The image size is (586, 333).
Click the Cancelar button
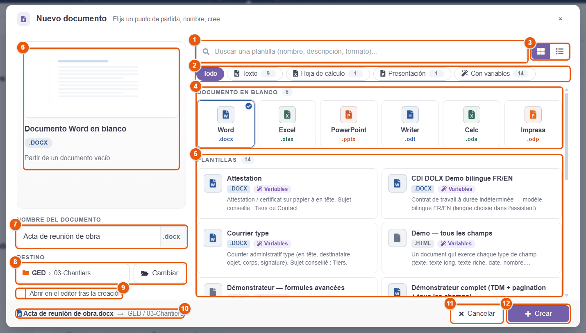477,314
